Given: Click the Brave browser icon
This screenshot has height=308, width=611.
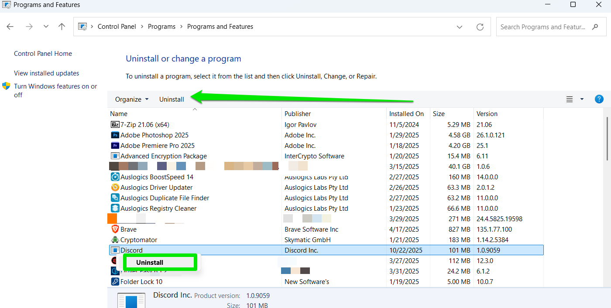Looking at the screenshot, I should click(115, 229).
